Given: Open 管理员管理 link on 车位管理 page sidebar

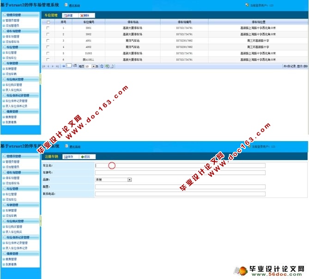Looking at the screenshot, I should tap(12, 20).
